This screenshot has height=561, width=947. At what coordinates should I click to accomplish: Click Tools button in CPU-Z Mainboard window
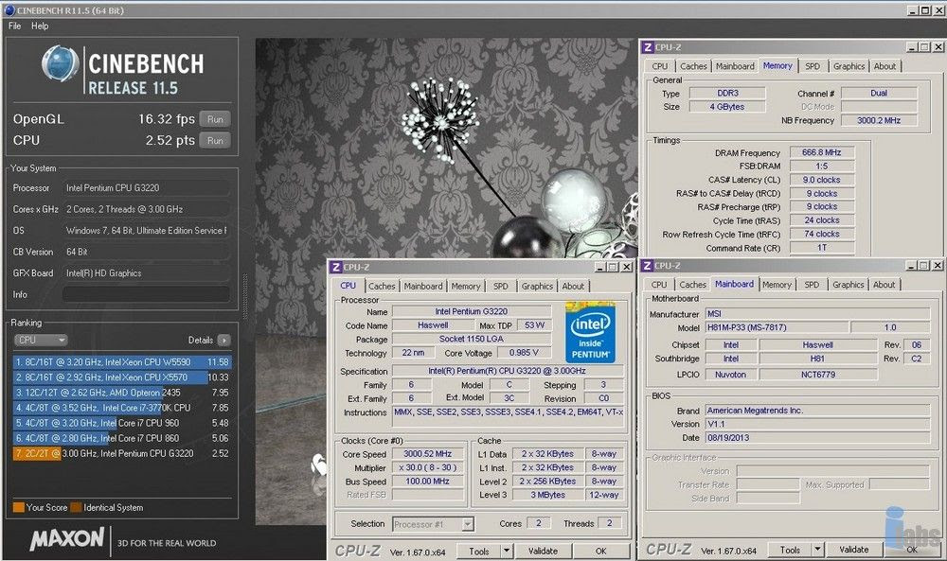click(x=790, y=550)
